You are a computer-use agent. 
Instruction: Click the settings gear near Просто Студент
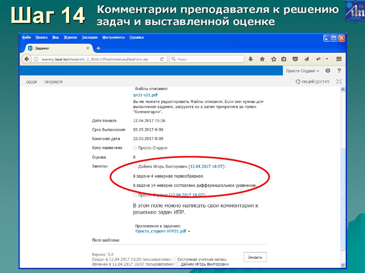point(328,70)
